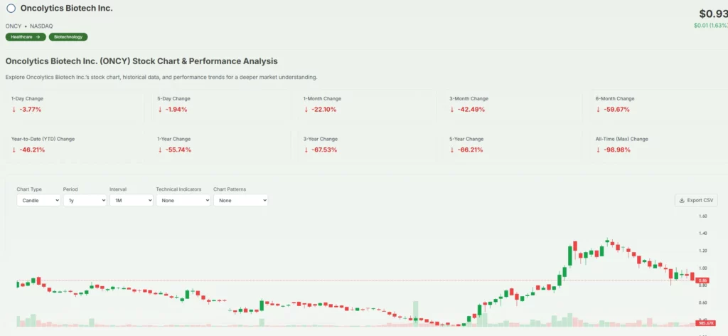This screenshot has height=336, width=728.
Task: Click the circular company logo beside Oncolytics Biotech
Action: tap(11, 9)
